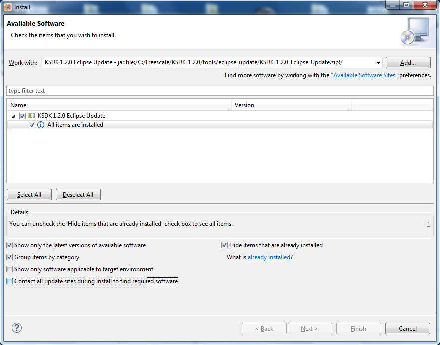This screenshot has width=440, height=345.
Task: Collapse the KSDK 1.2.0 Eclipse Update tree node
Action: (x=13, y=116)
